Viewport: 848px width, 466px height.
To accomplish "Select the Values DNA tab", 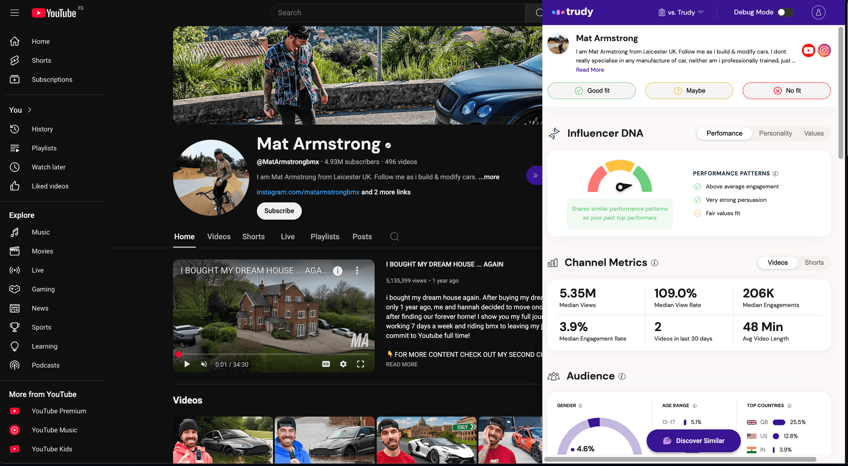I will click(x=814, y=133).
